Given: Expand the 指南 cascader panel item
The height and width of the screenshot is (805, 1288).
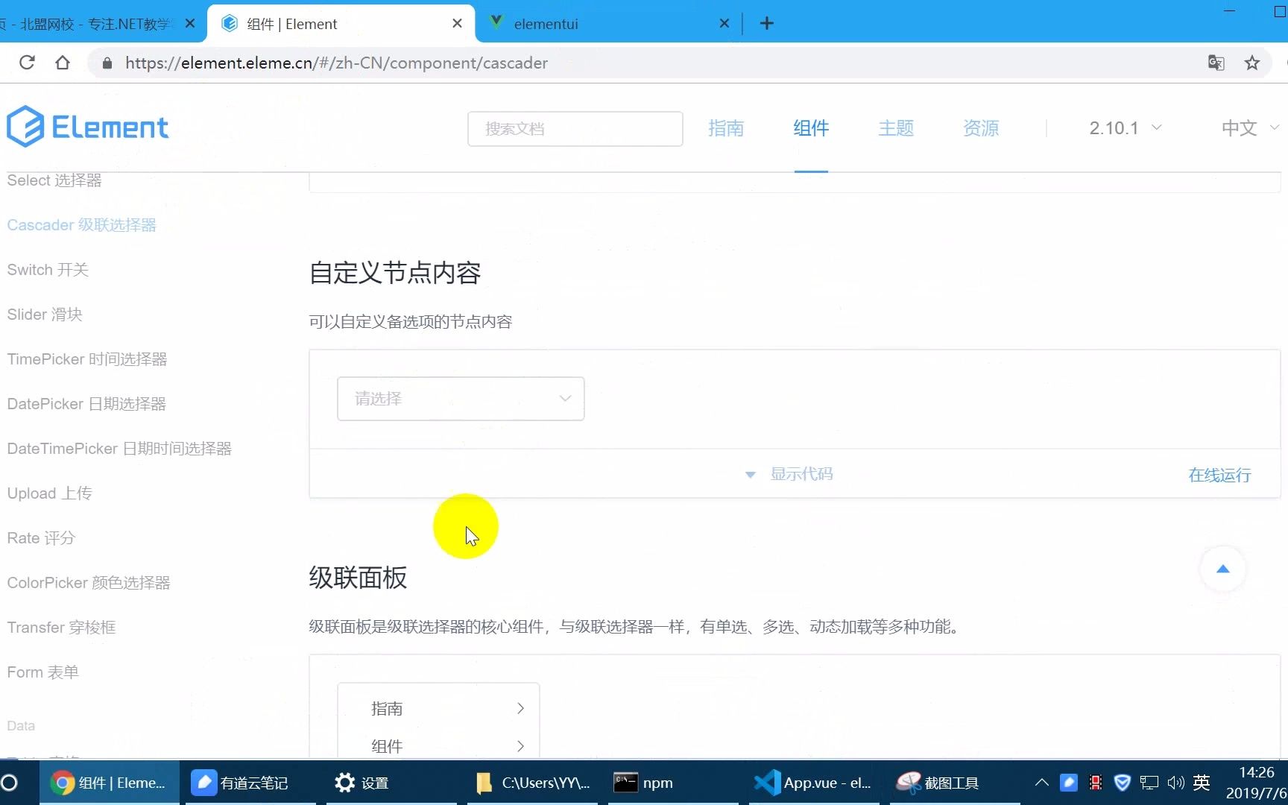Looking at the screenshot, I should point(438,708).
